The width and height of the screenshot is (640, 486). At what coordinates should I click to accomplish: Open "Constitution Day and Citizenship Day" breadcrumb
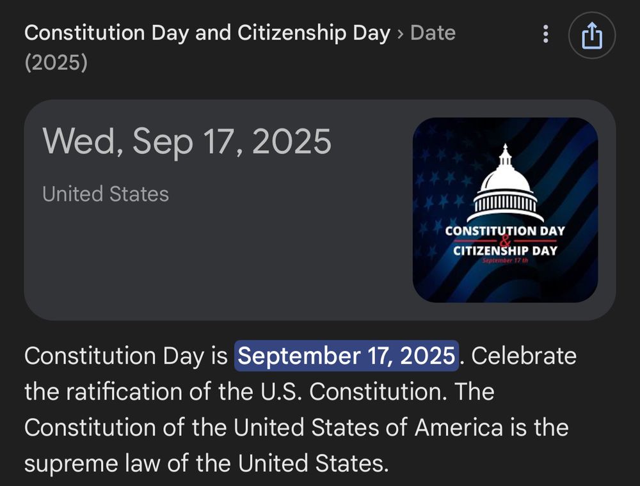(207, 33)
